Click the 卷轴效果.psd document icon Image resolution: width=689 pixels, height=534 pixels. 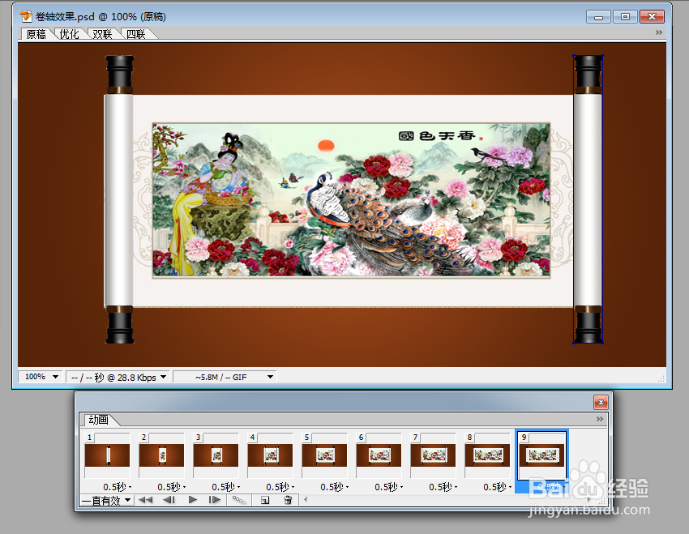[26, 16]
